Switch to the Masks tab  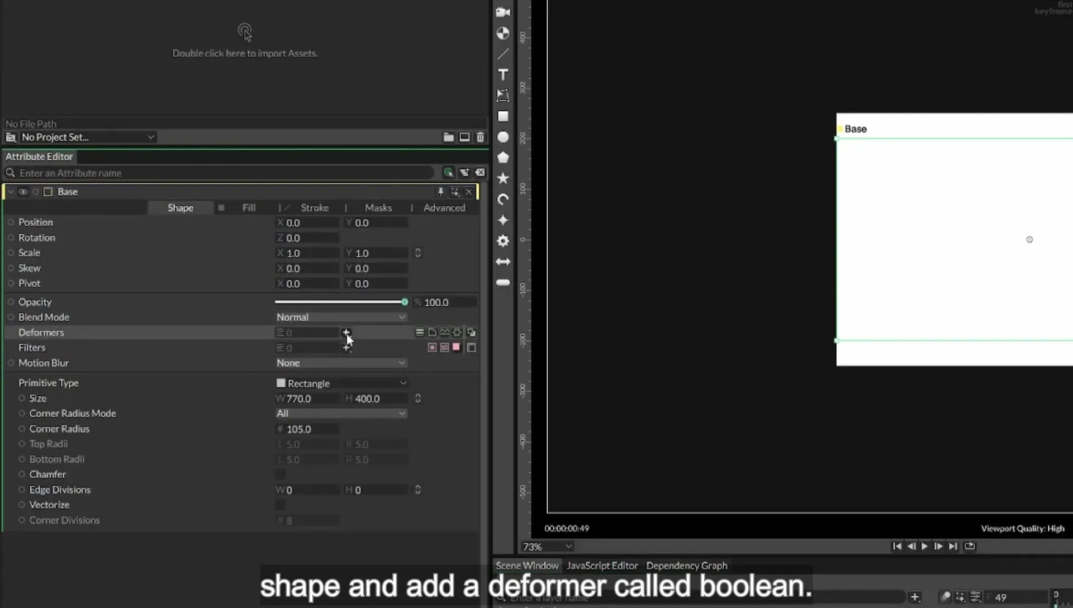(x=378, y=208)
